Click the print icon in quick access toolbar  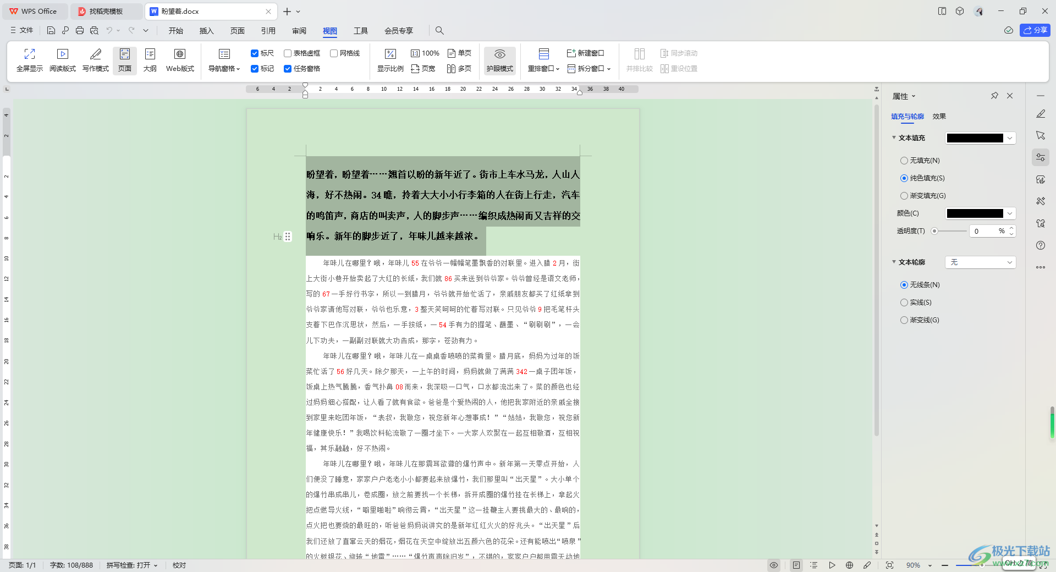click(80, 30)
